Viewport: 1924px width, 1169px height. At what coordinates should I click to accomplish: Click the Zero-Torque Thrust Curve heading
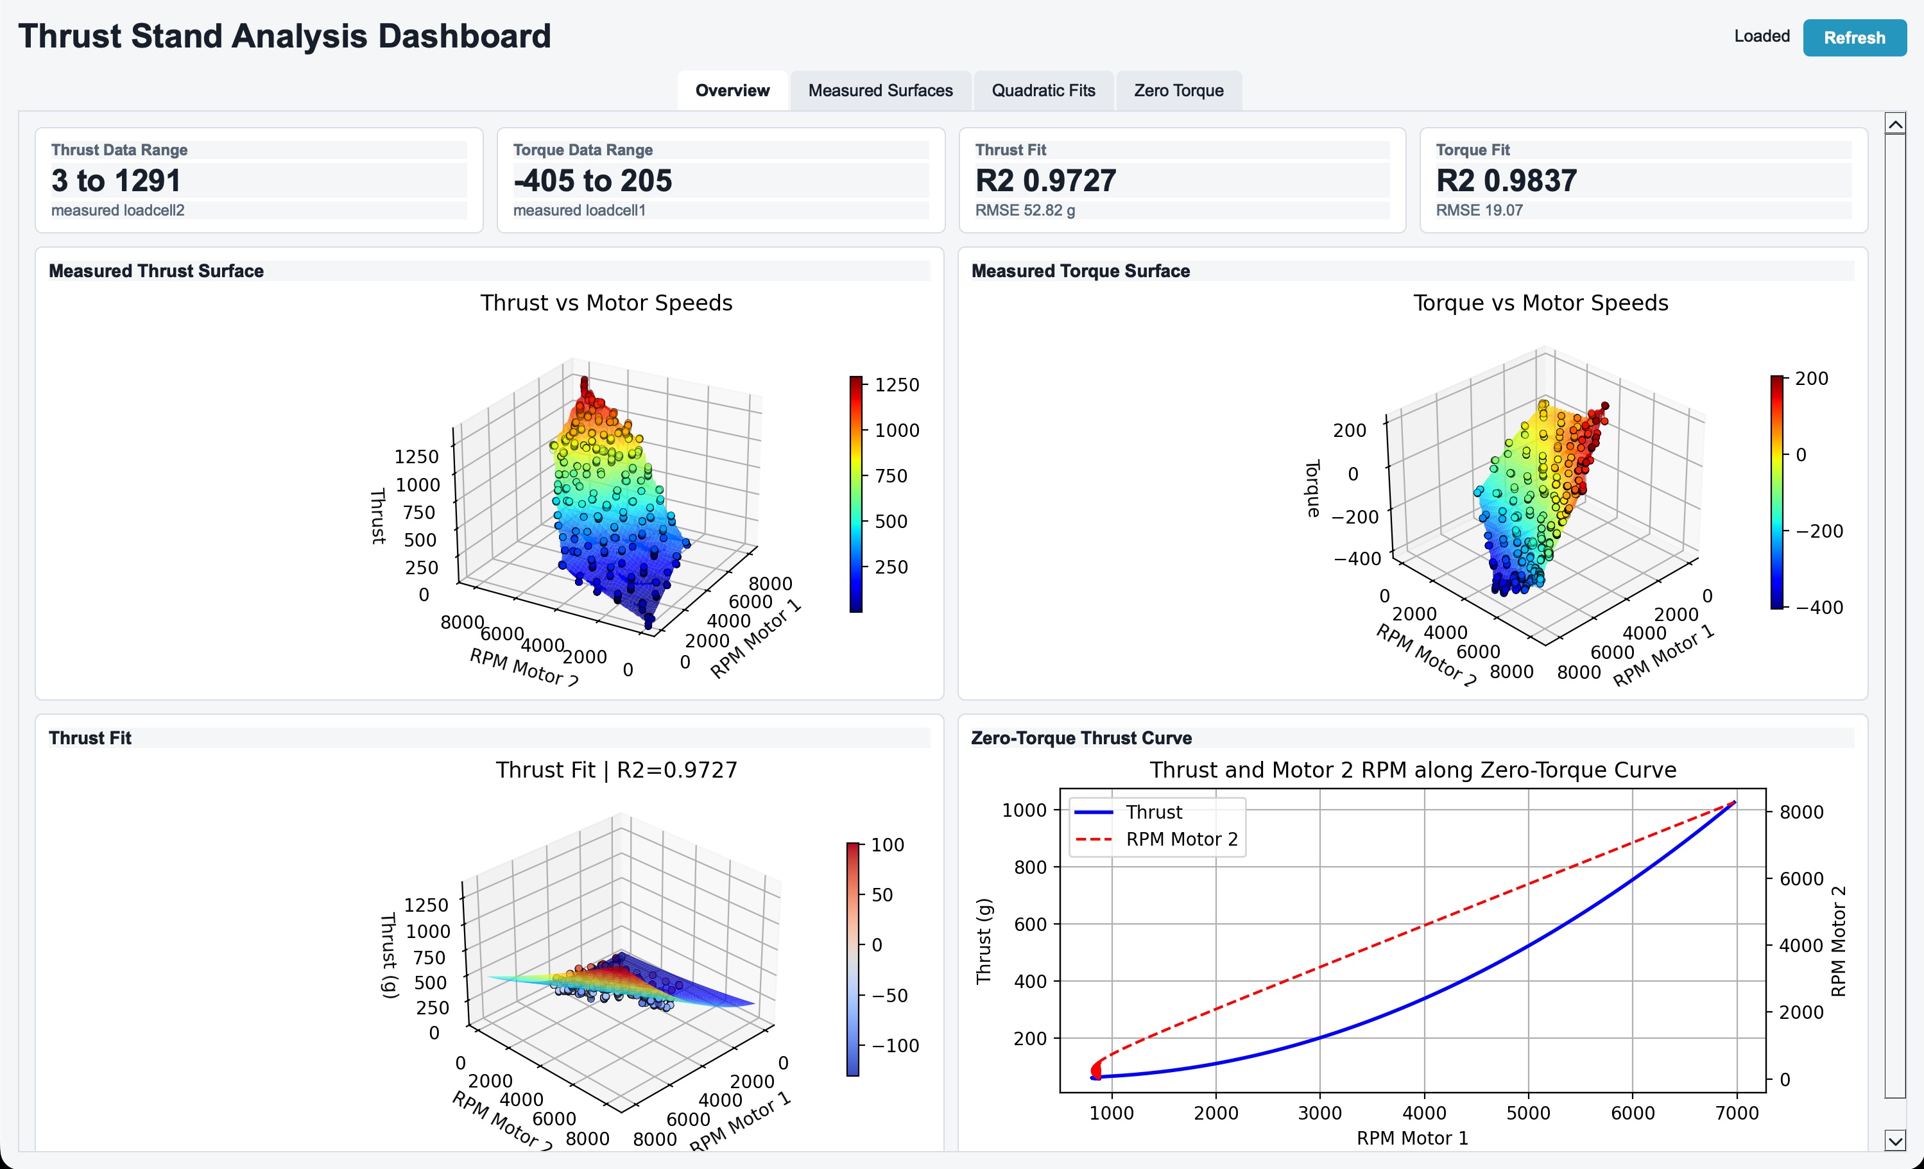pos(1081,738)
